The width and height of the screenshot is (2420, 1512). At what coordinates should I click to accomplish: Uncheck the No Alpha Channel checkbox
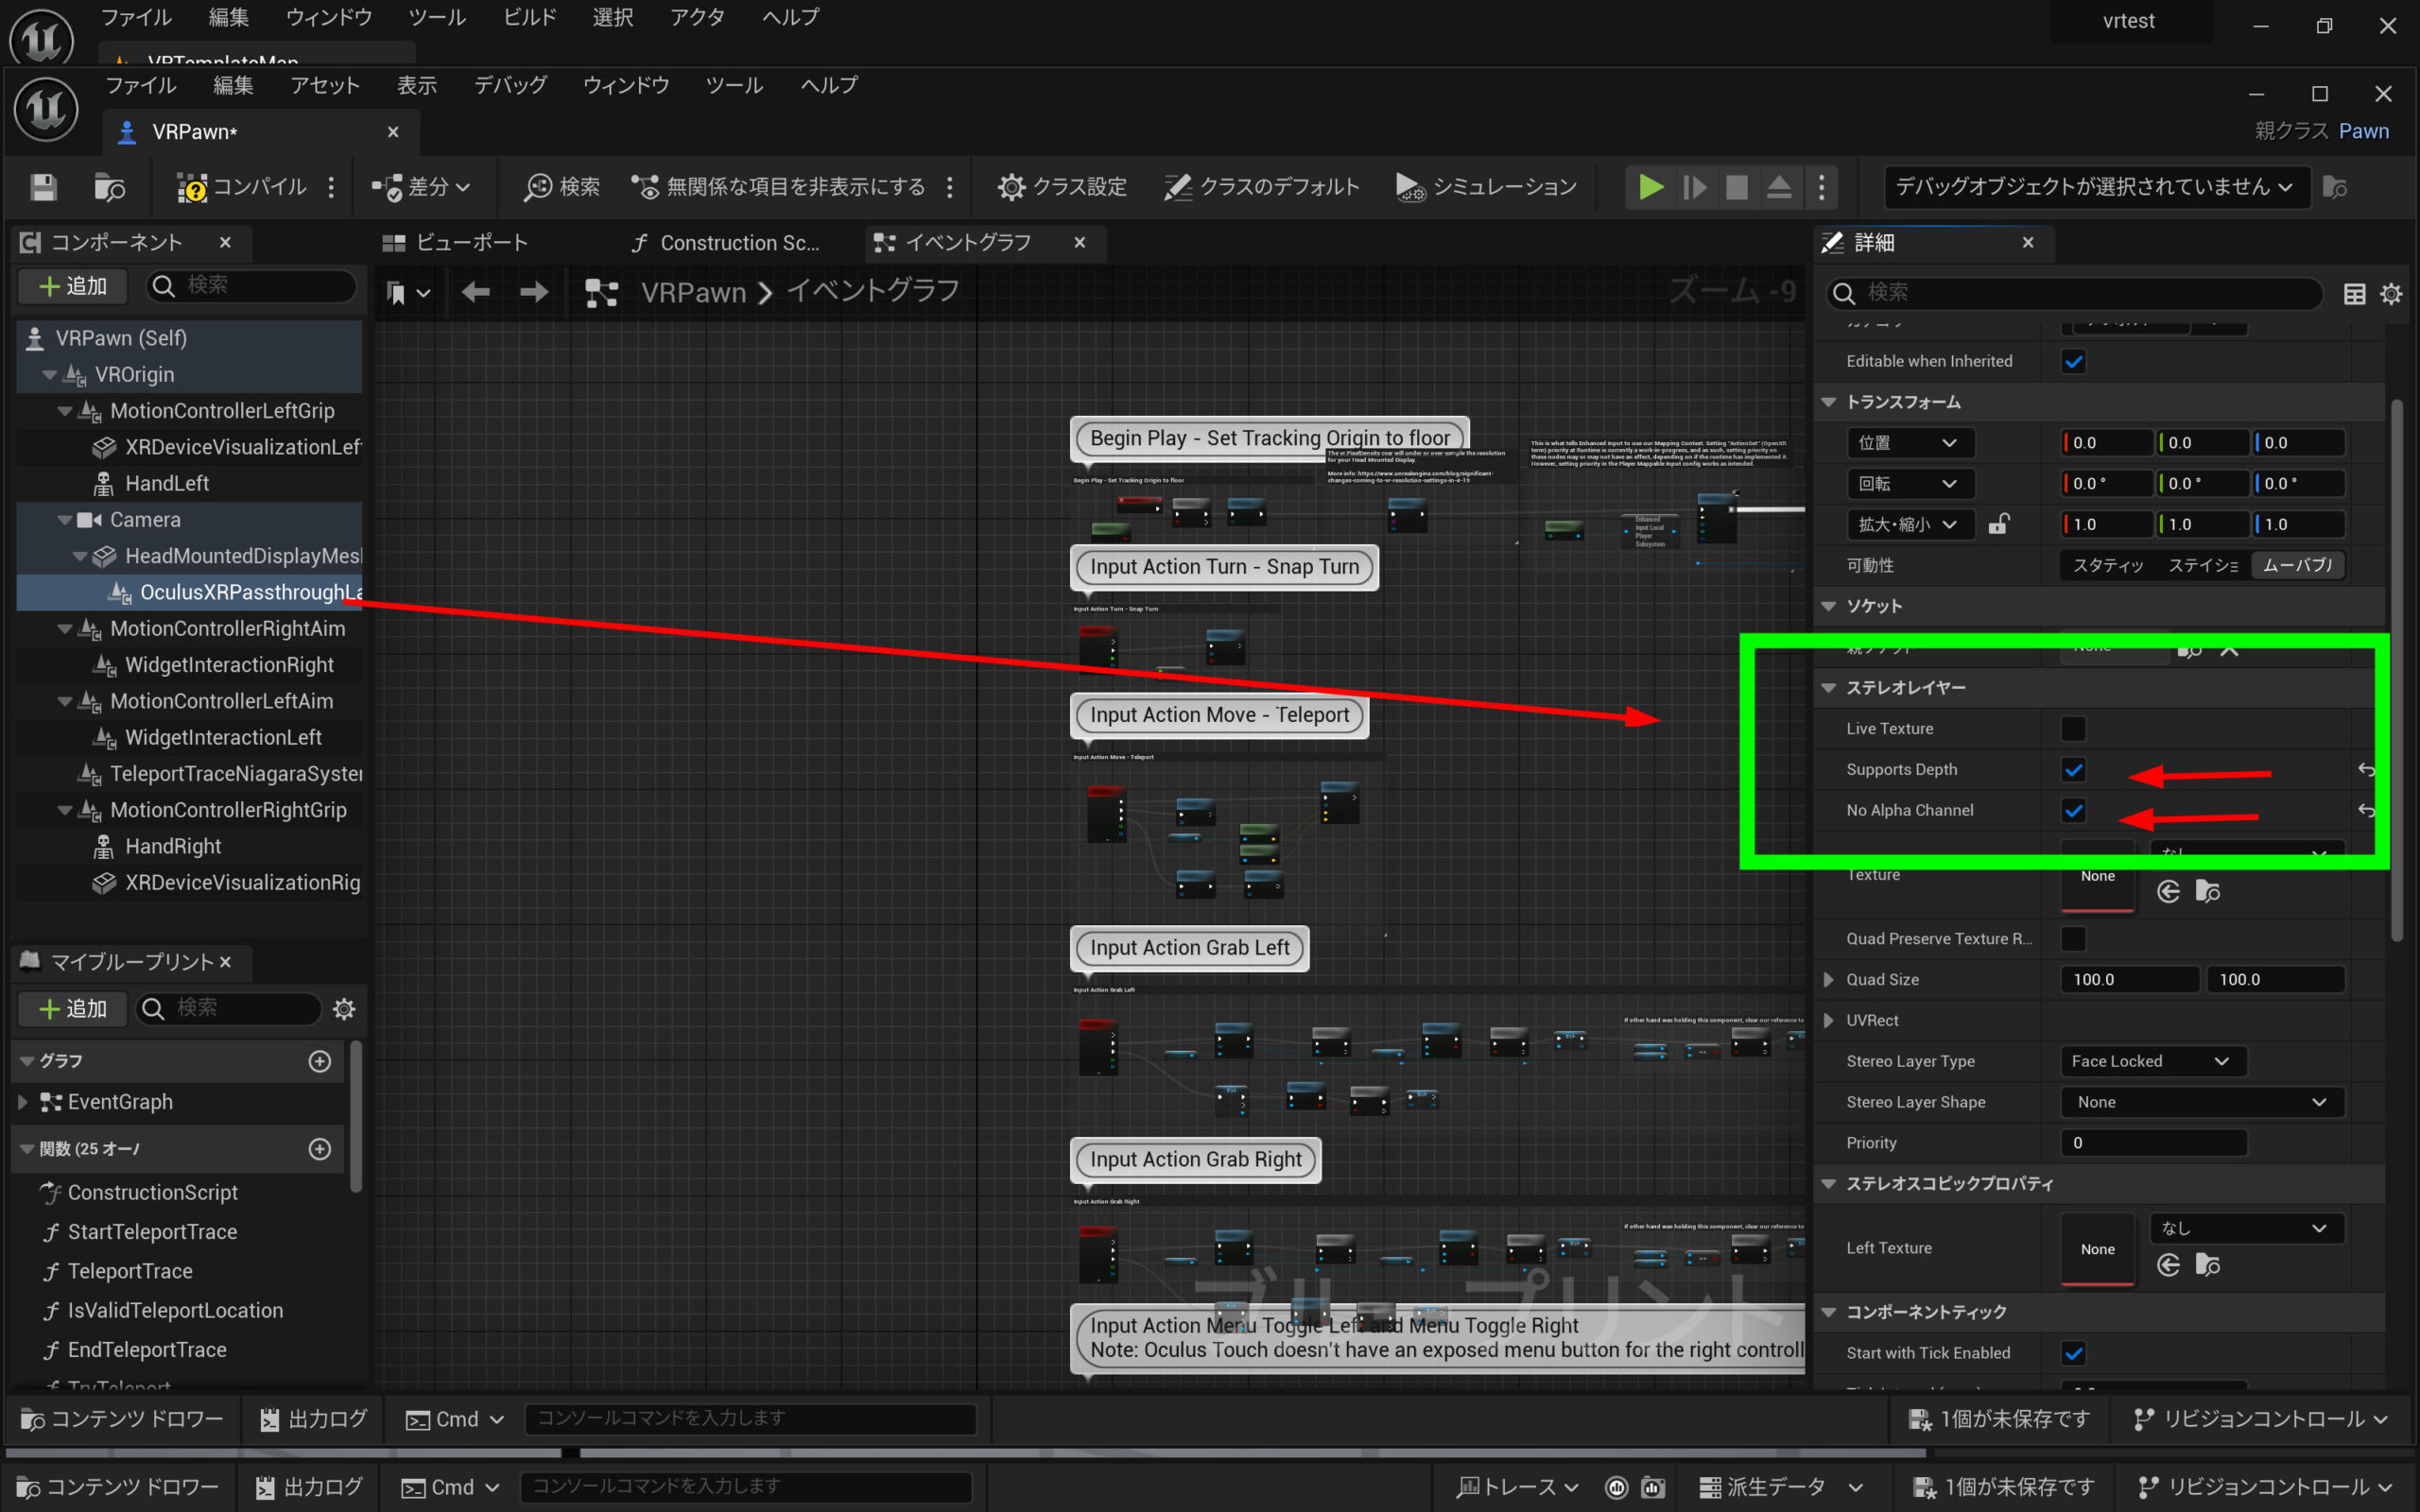coord(2073,811)
